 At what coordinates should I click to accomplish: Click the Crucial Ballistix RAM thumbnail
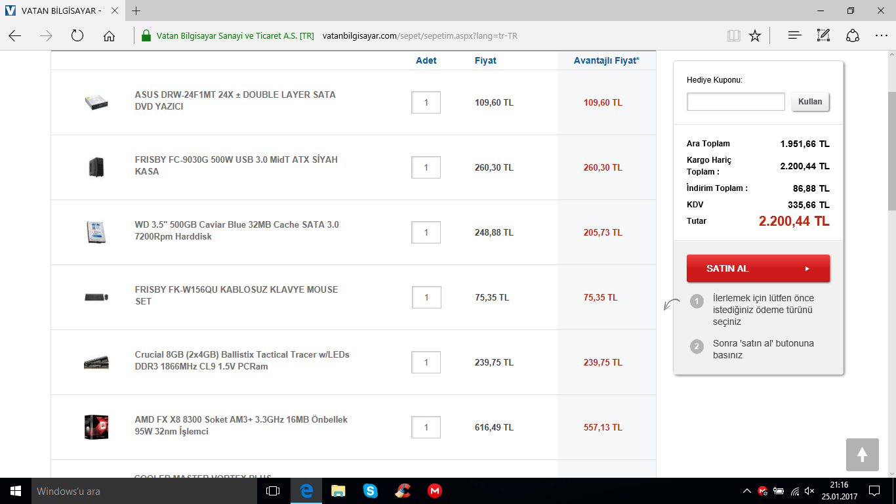(x=96, y=362)
